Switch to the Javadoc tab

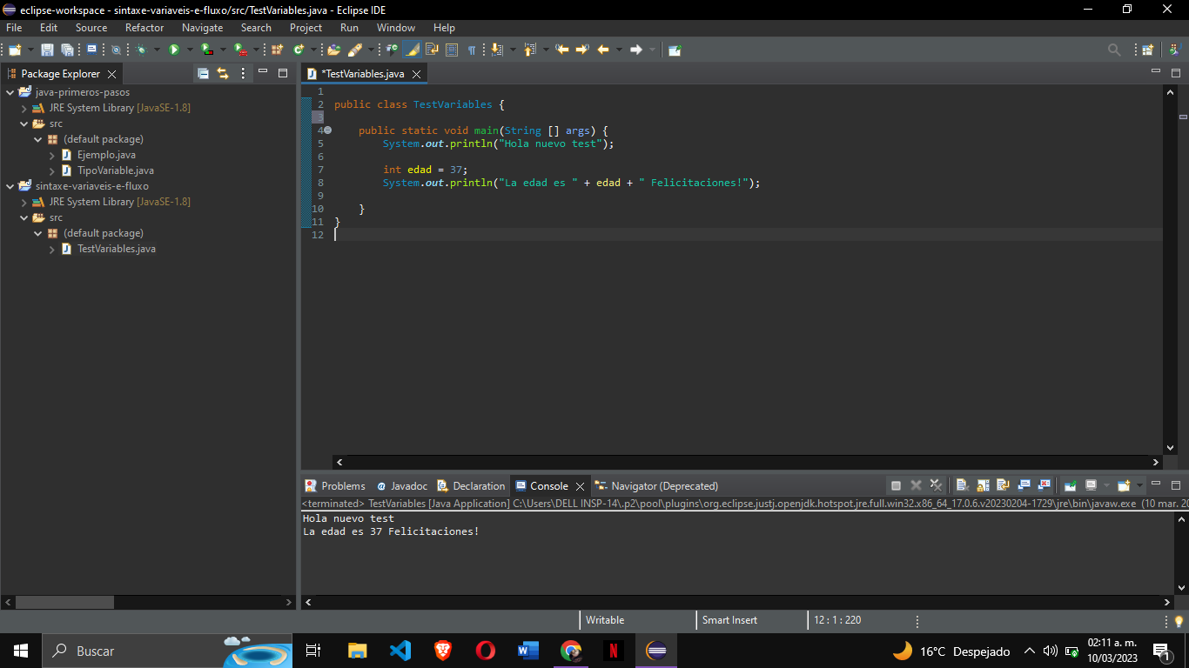[402, 486]
